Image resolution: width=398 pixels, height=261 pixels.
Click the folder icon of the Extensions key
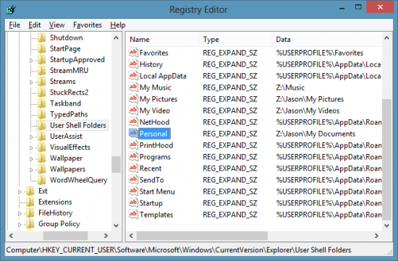pos(30,202)
